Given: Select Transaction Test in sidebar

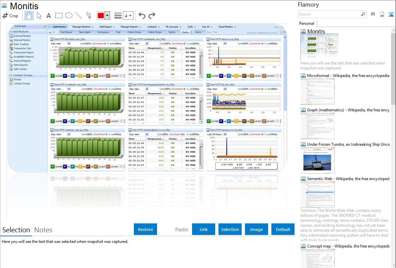Looking at the screenshot, I should 22,48.
